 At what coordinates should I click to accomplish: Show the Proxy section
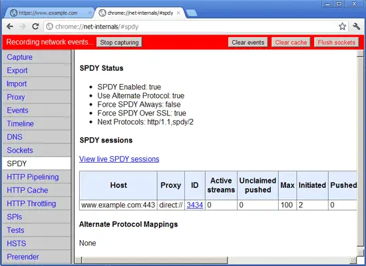[x=37, y=97]
